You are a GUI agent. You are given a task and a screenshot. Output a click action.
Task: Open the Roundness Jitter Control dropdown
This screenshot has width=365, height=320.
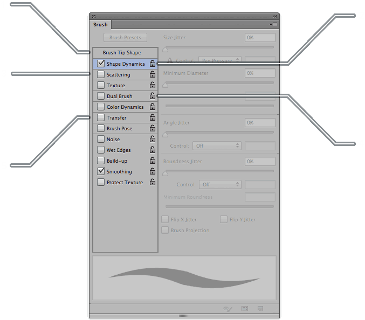click(220, 185)
